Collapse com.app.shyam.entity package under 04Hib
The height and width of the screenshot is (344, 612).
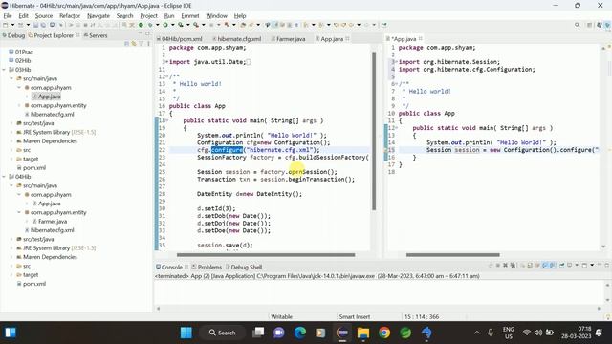[x=19, y=212]
